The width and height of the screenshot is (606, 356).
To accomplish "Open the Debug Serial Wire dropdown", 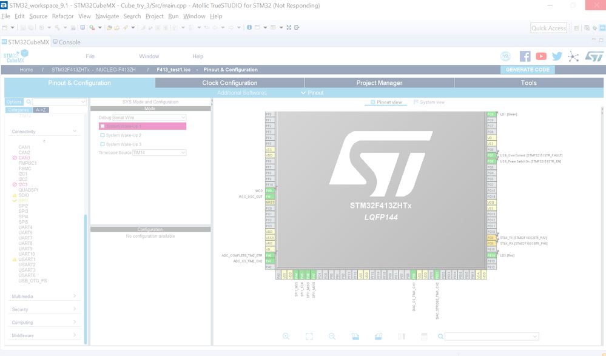I will [149, 118].
